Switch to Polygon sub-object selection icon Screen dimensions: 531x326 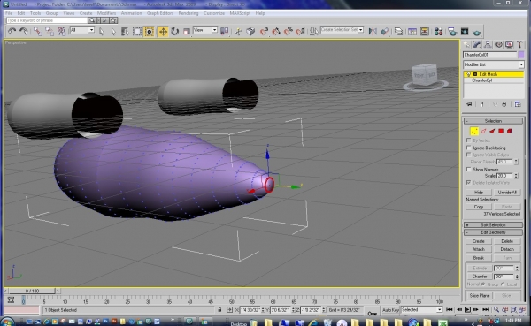click(501, 132)
